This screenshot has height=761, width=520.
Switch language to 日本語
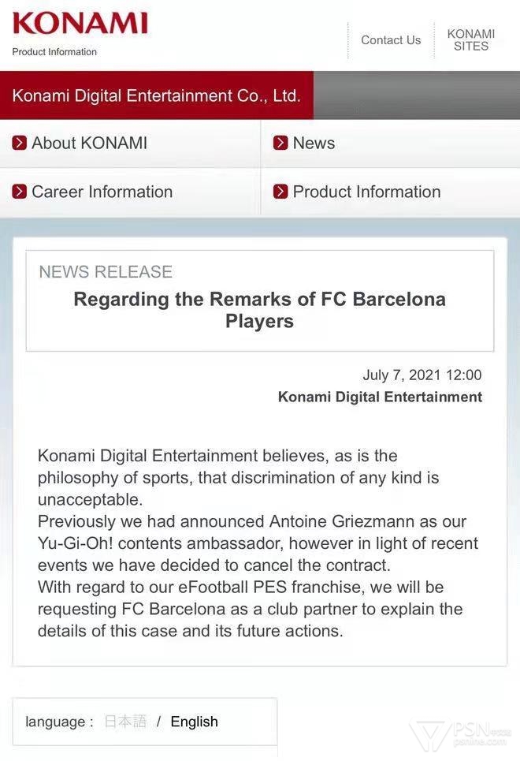[x=125, y=722]
